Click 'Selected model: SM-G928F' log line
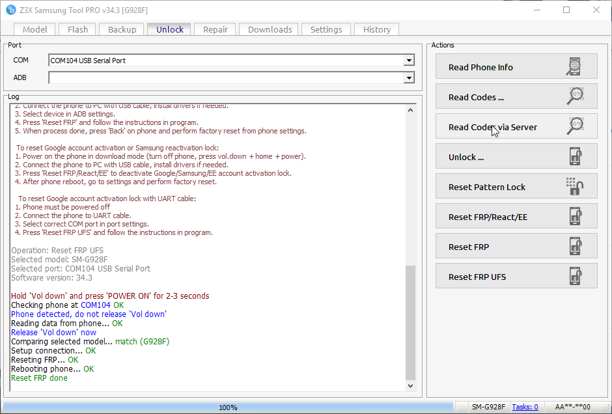Screen dimensions: 612x414 59,260
